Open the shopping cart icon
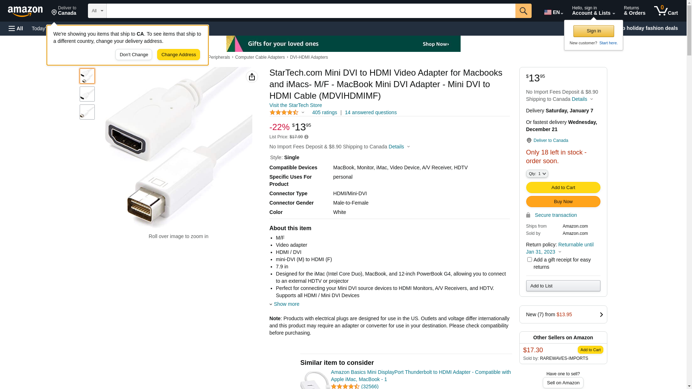Screen dimensions: 692x389 click(666, 11)
